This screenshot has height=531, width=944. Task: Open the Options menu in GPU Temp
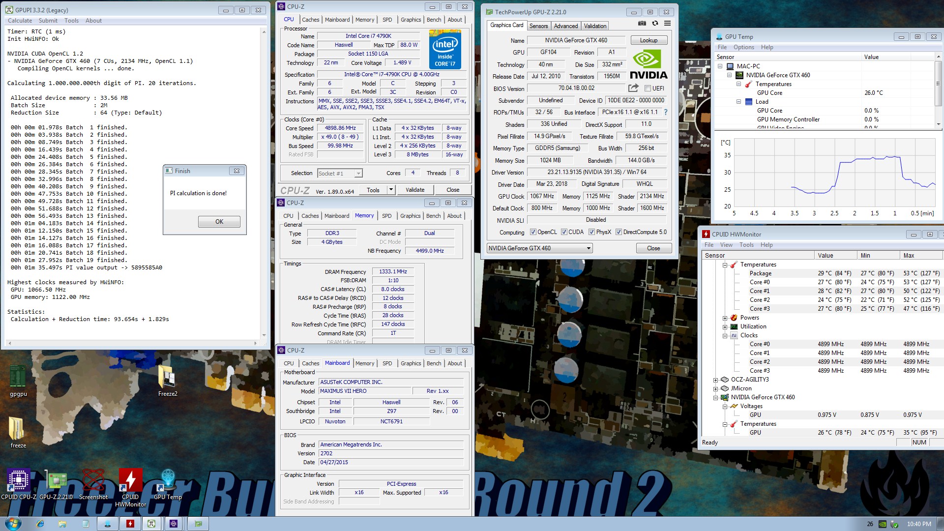click(743, 47)
